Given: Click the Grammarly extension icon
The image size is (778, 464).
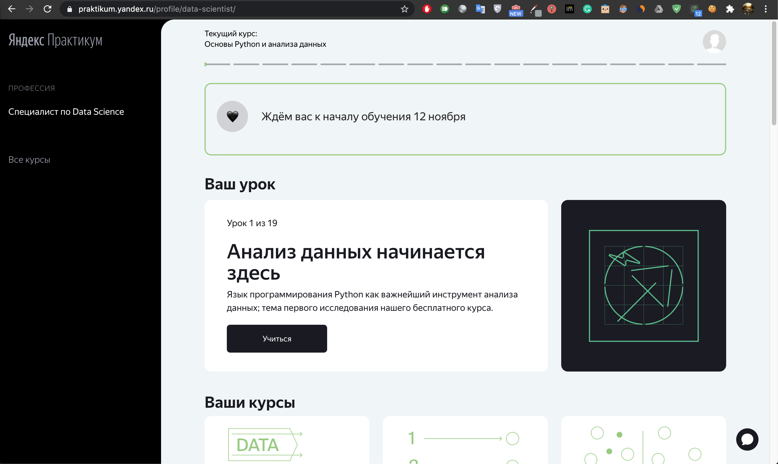Looking at the screenshot, I should click(x=587, y=9).
